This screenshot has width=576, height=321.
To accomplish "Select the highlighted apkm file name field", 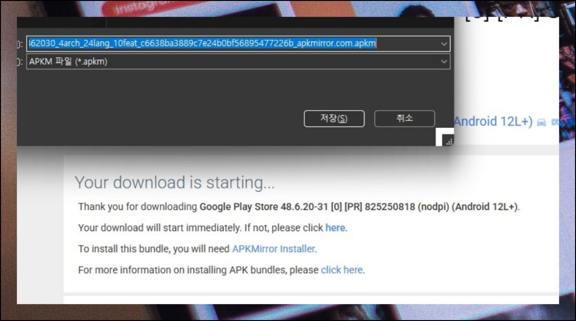I will tap(239, 44).
